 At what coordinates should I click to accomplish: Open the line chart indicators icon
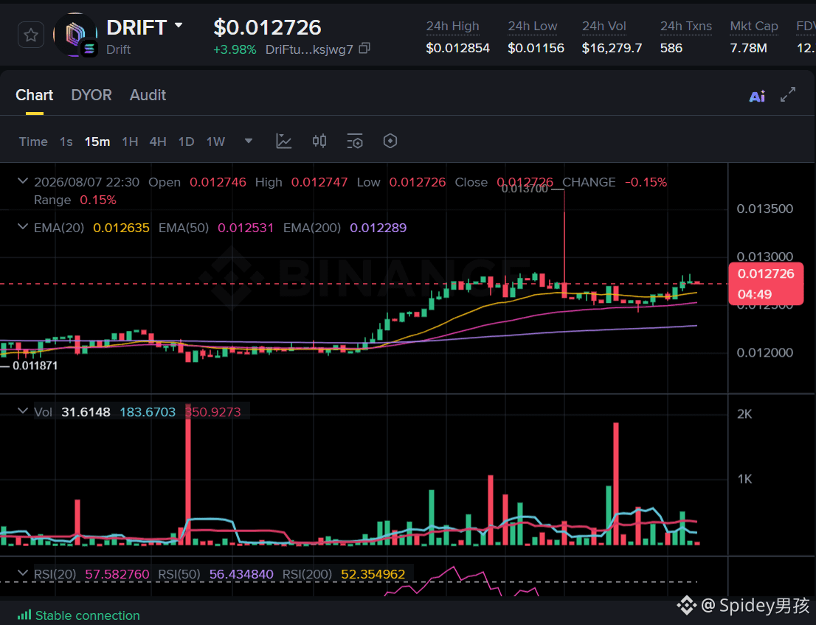tap(283, 141)
